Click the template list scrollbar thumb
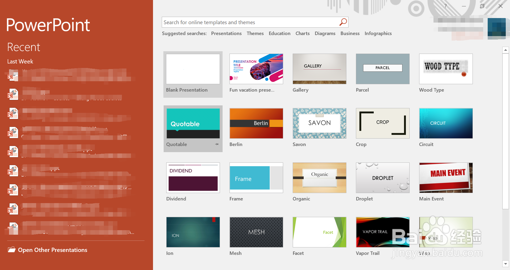Image resolution: width=510 pixels, height=270 pixels. 505,131
